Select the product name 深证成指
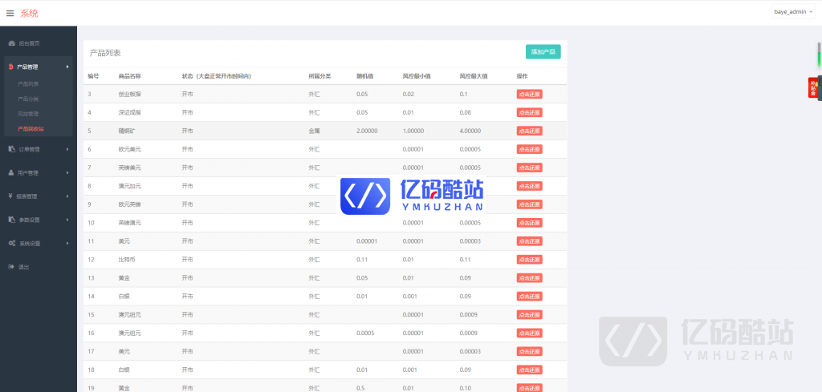822x392 pixels. tap(129, 112)
